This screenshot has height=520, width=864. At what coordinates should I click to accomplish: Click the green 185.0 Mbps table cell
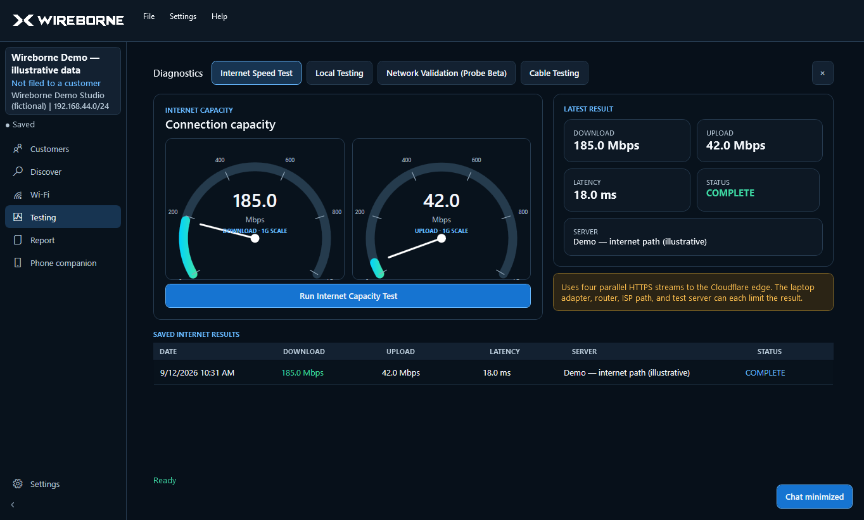[303, 373]
